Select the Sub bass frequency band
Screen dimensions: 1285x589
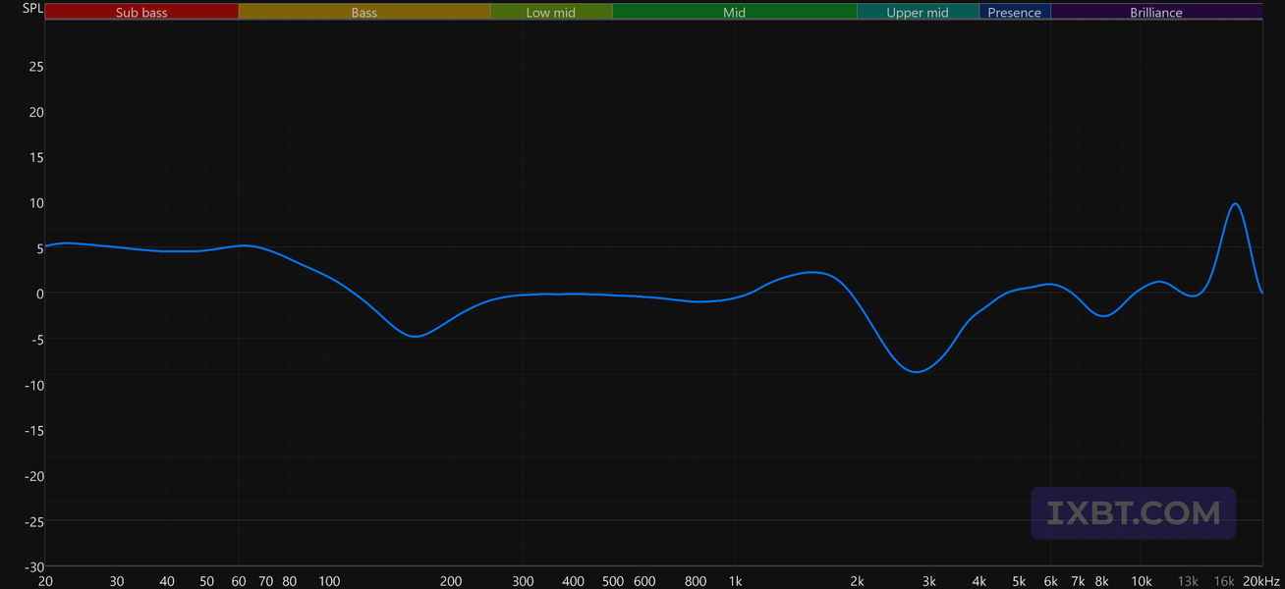pos(141,12)
